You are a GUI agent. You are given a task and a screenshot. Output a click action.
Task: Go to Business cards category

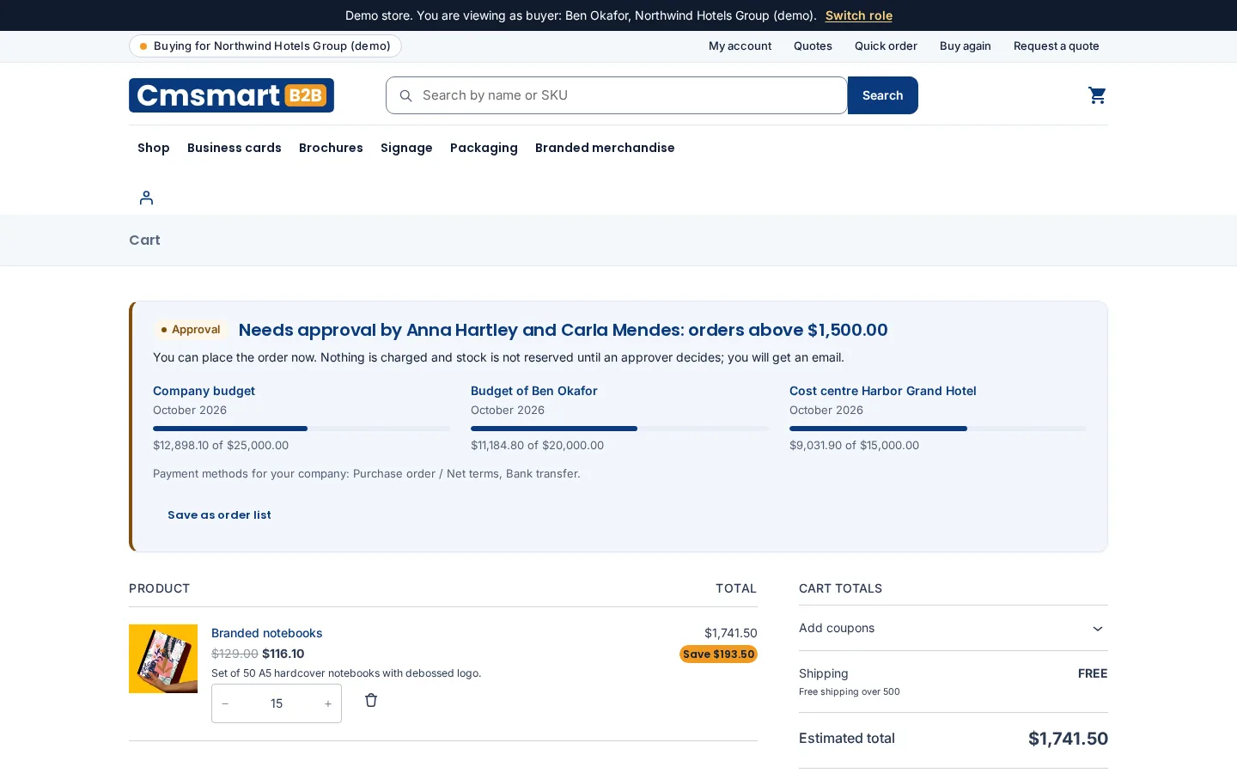(235, 148)
